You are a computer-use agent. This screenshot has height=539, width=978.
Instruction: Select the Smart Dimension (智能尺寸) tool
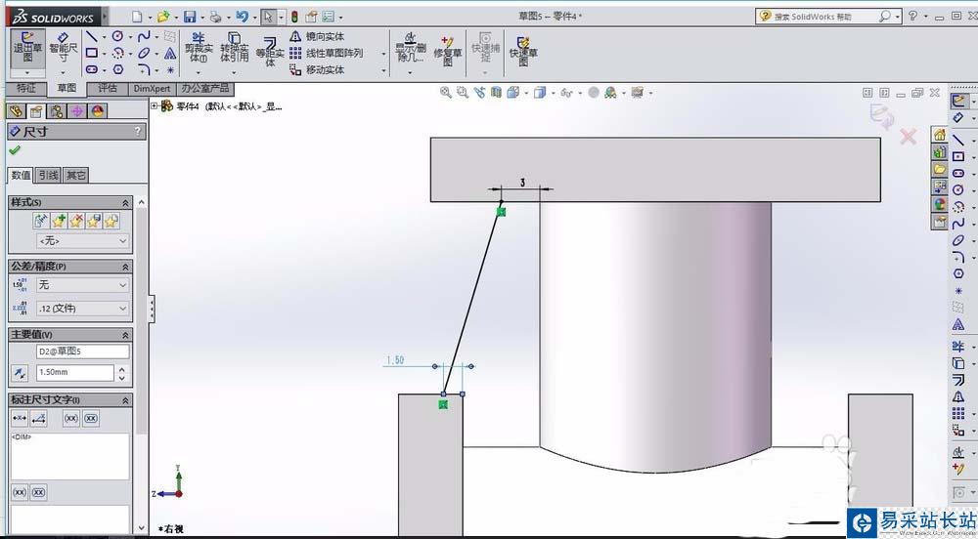63,47
